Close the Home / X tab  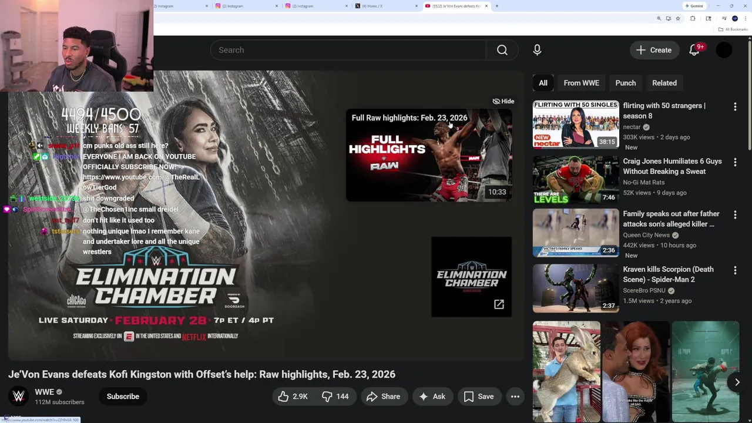pyautogui.click(x=417, y=6)
